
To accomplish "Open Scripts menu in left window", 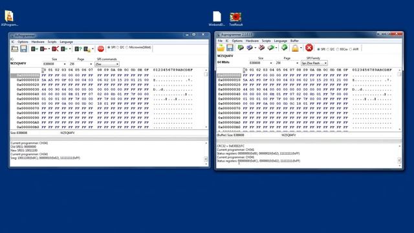I will click(52, 41).
